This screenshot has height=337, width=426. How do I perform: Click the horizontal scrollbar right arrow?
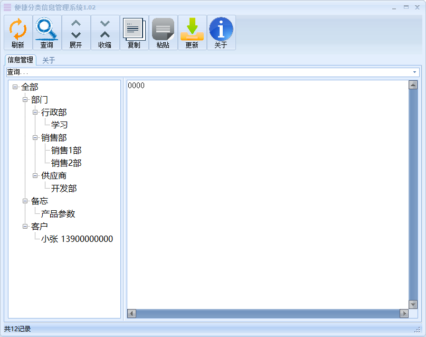click(x=404, y=314)
